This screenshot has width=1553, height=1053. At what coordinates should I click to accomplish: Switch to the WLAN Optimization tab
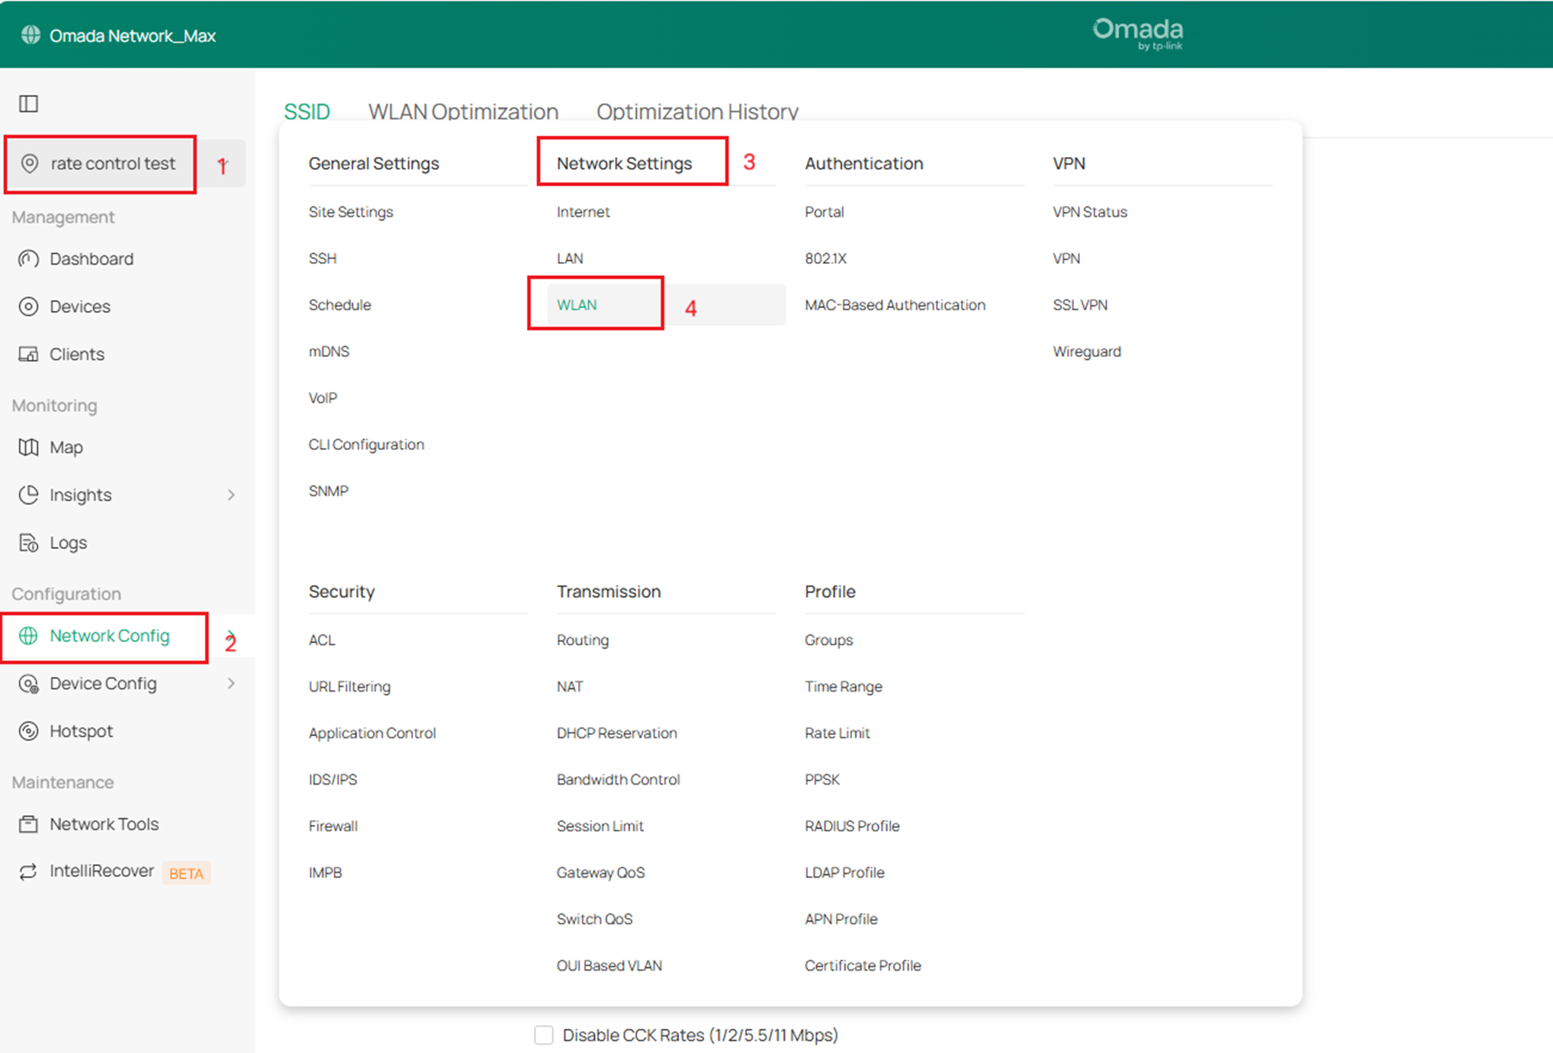tap(462, 111)
